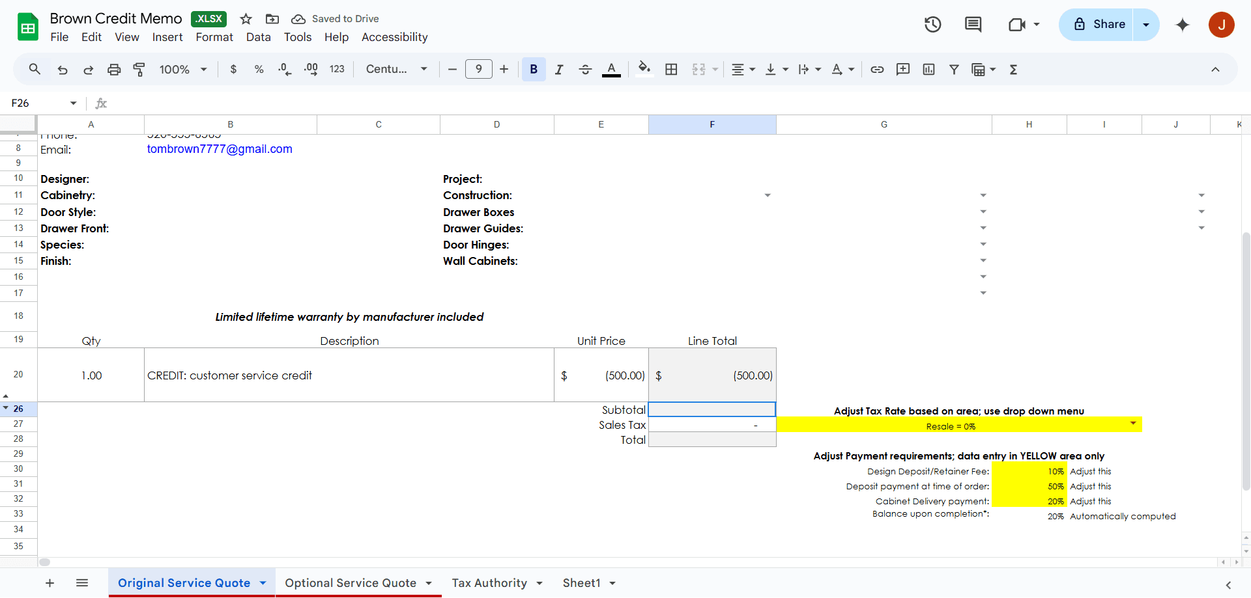Show all comments panel
The image size is (1251, 598).
[973, 24]
